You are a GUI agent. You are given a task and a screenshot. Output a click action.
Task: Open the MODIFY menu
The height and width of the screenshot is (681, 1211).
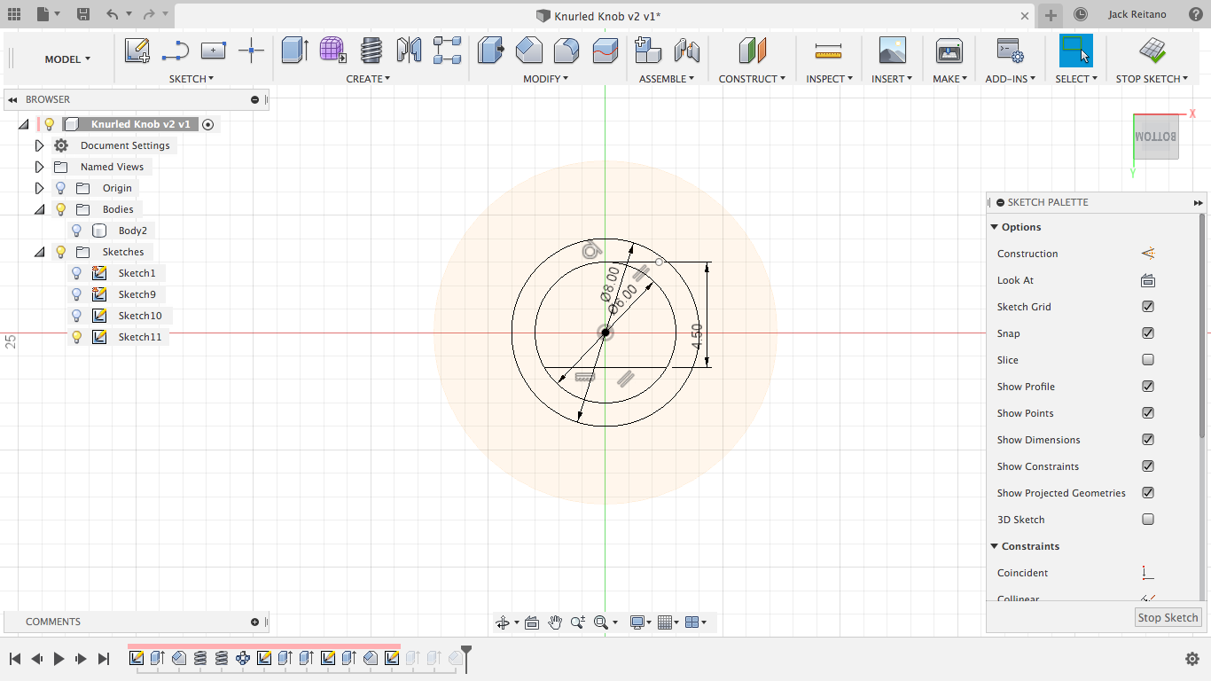545,79
